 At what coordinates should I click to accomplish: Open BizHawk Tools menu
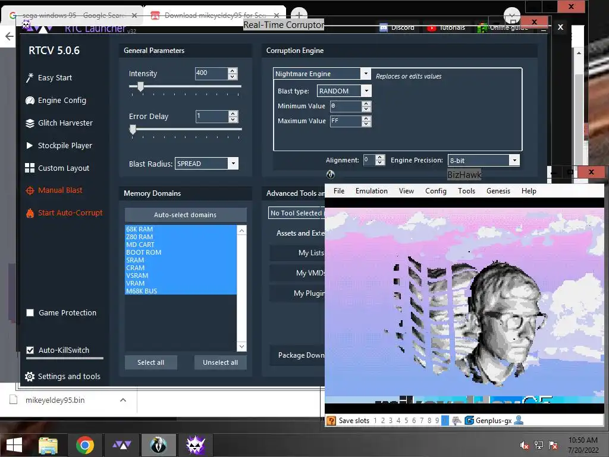click(x=466, y=191)
